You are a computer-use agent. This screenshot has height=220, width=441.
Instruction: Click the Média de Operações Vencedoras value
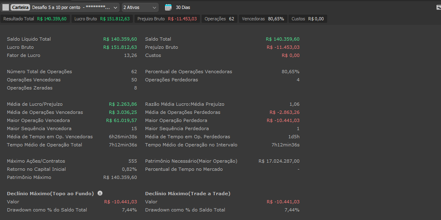[x=123, y=113]
